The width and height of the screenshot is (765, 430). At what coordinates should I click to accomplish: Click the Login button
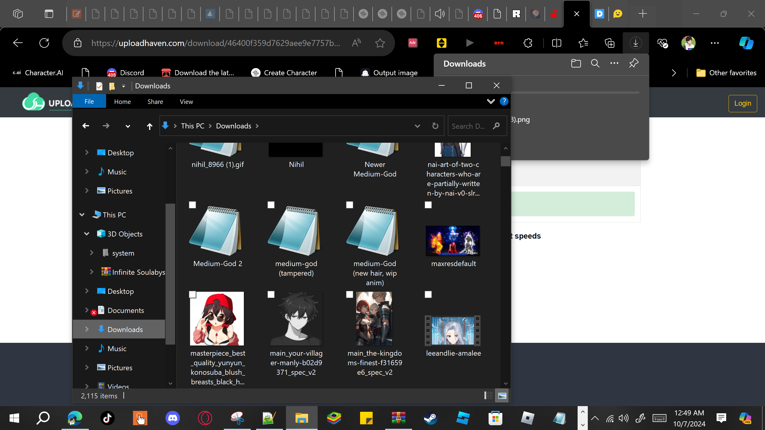(743, 103)
